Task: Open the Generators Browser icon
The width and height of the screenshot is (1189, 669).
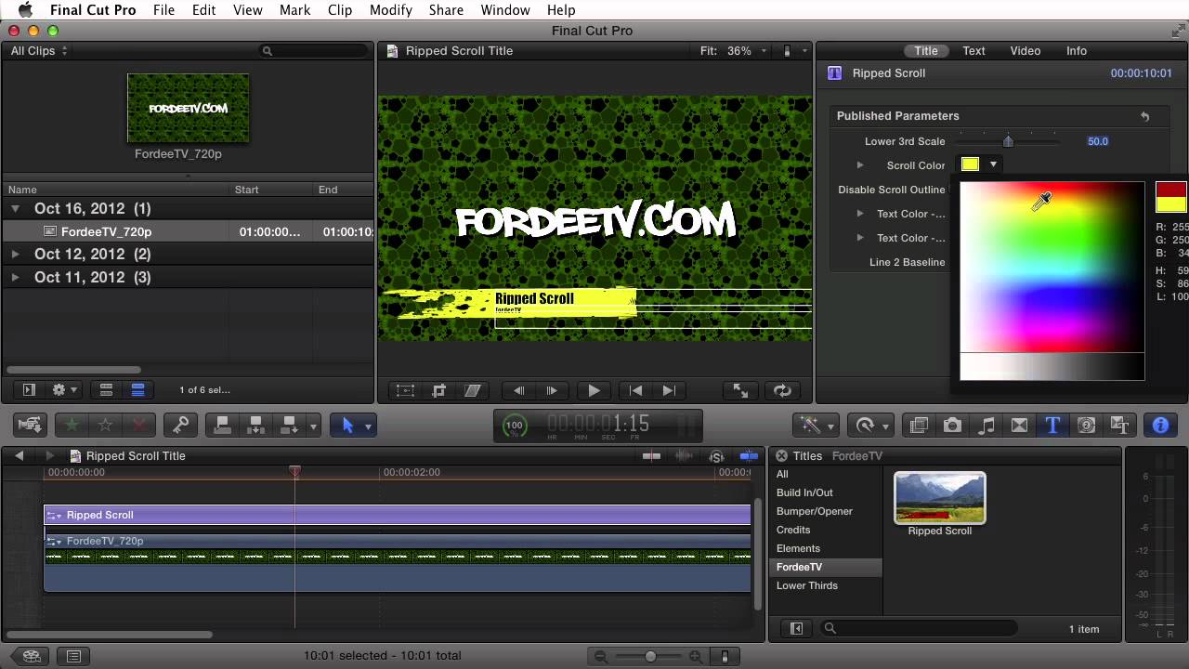Action: pos(1086,425)
